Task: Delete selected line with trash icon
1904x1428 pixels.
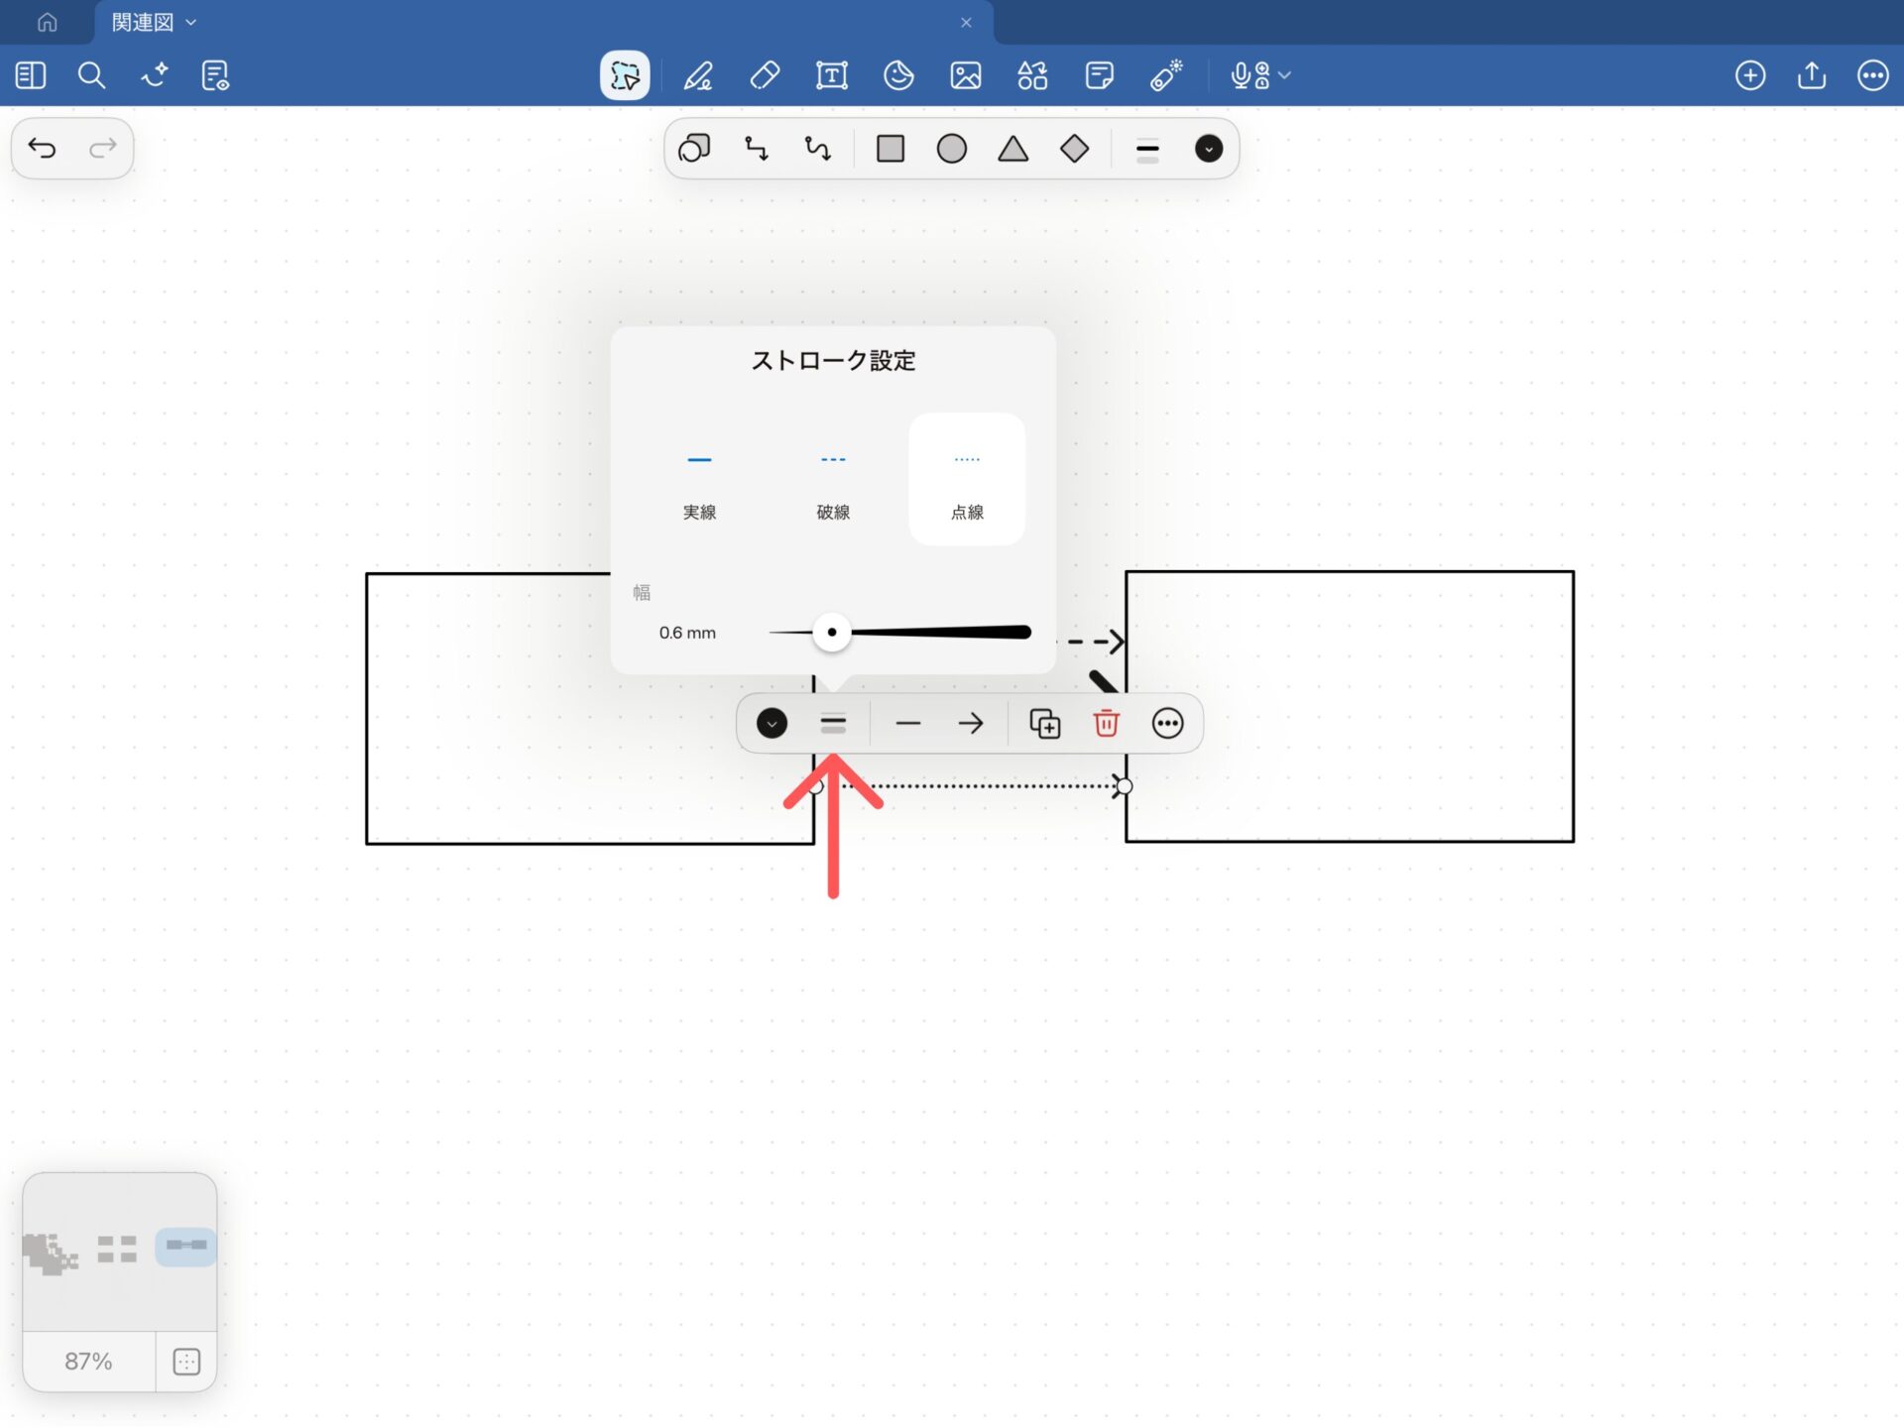Action: (x=1106, y=723)
